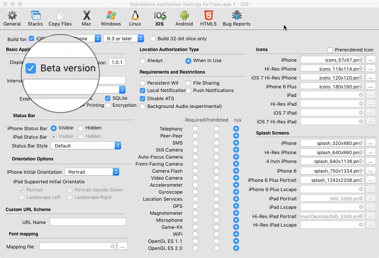
Task: Enable Build 32-bit slice only
Action: 153,39
